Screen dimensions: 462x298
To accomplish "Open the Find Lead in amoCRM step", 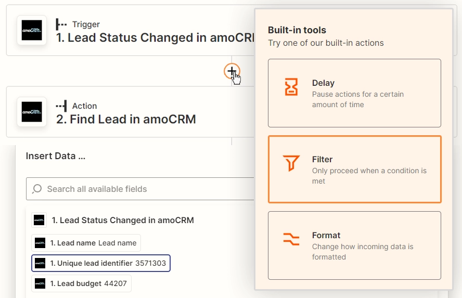I will pyautogui.click(x=130, y=112).
